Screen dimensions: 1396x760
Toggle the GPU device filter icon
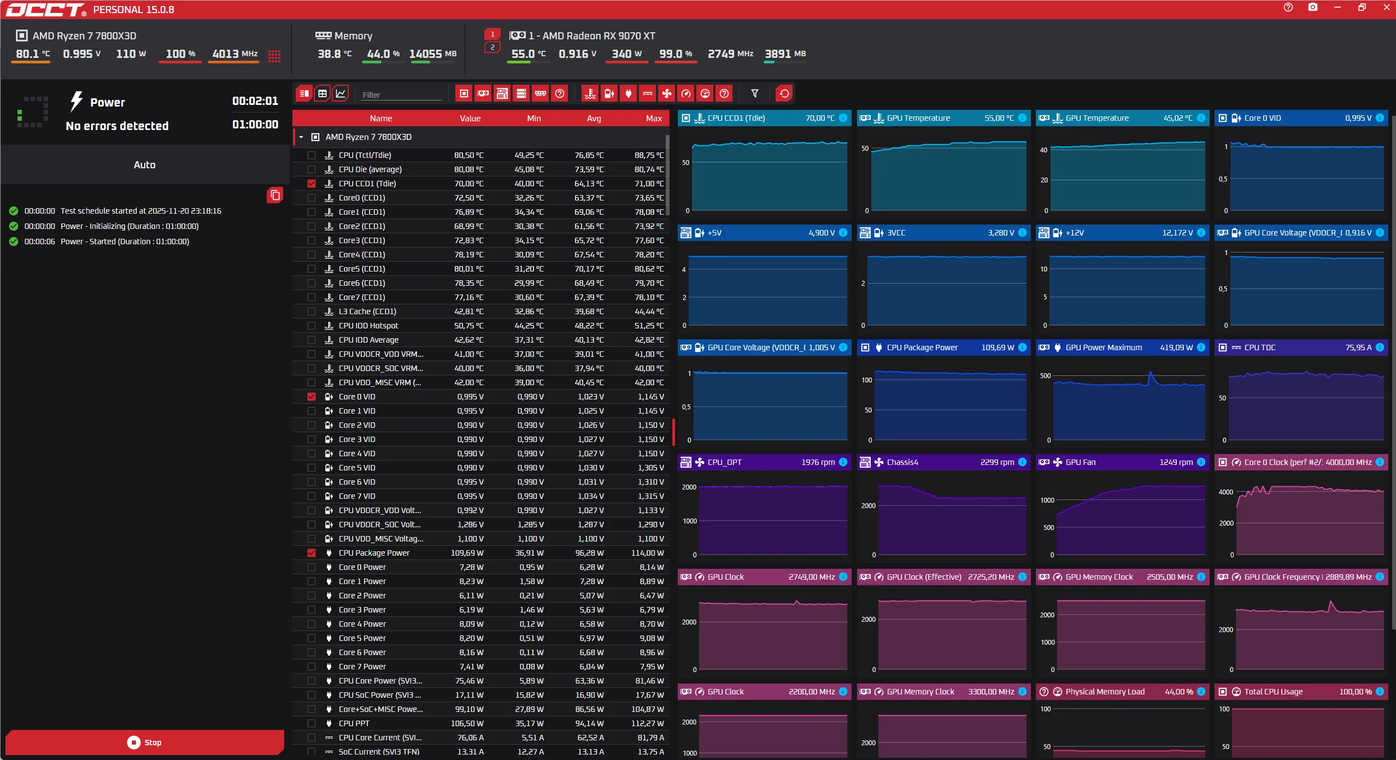click(x=483, y=93)
